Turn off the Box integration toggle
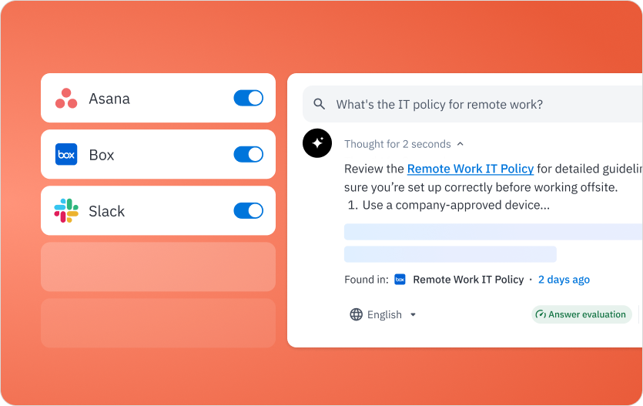Image resolution: width=643 pixels, height=406 pixels. point(248,155)
